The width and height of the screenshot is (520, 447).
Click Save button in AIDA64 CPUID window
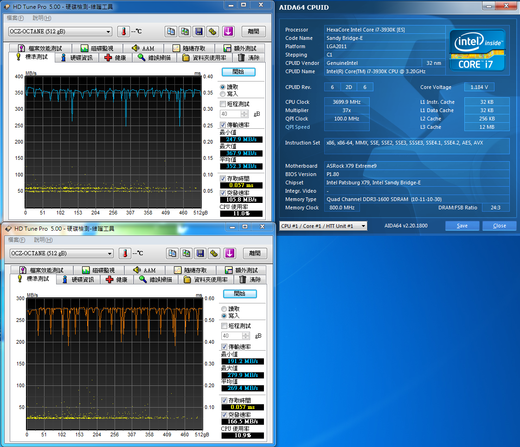coord(462,226)
